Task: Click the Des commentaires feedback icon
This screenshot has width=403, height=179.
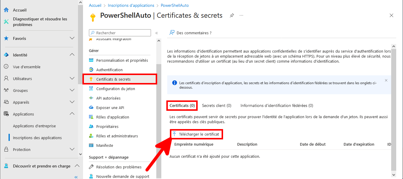Action: pos(172,32)
